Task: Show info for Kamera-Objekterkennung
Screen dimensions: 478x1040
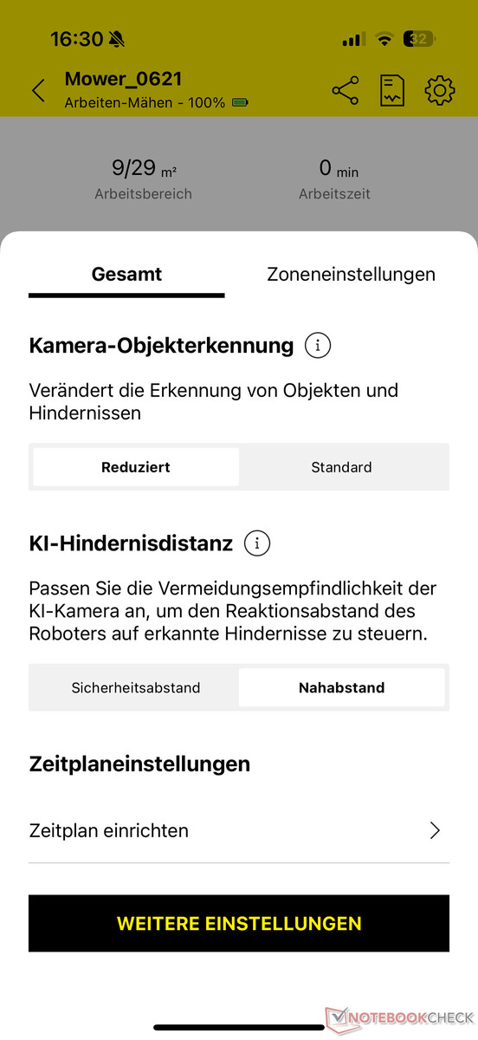Action: pyautogui.click(x=318, y=346)
